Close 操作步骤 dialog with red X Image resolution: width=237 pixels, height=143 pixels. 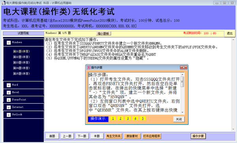point(184,68)
